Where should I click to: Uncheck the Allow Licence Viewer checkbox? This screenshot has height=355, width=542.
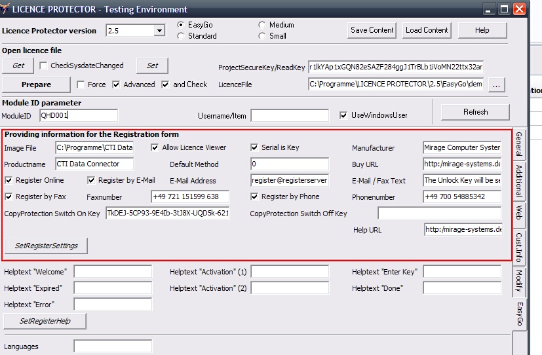tap(155, 147)
